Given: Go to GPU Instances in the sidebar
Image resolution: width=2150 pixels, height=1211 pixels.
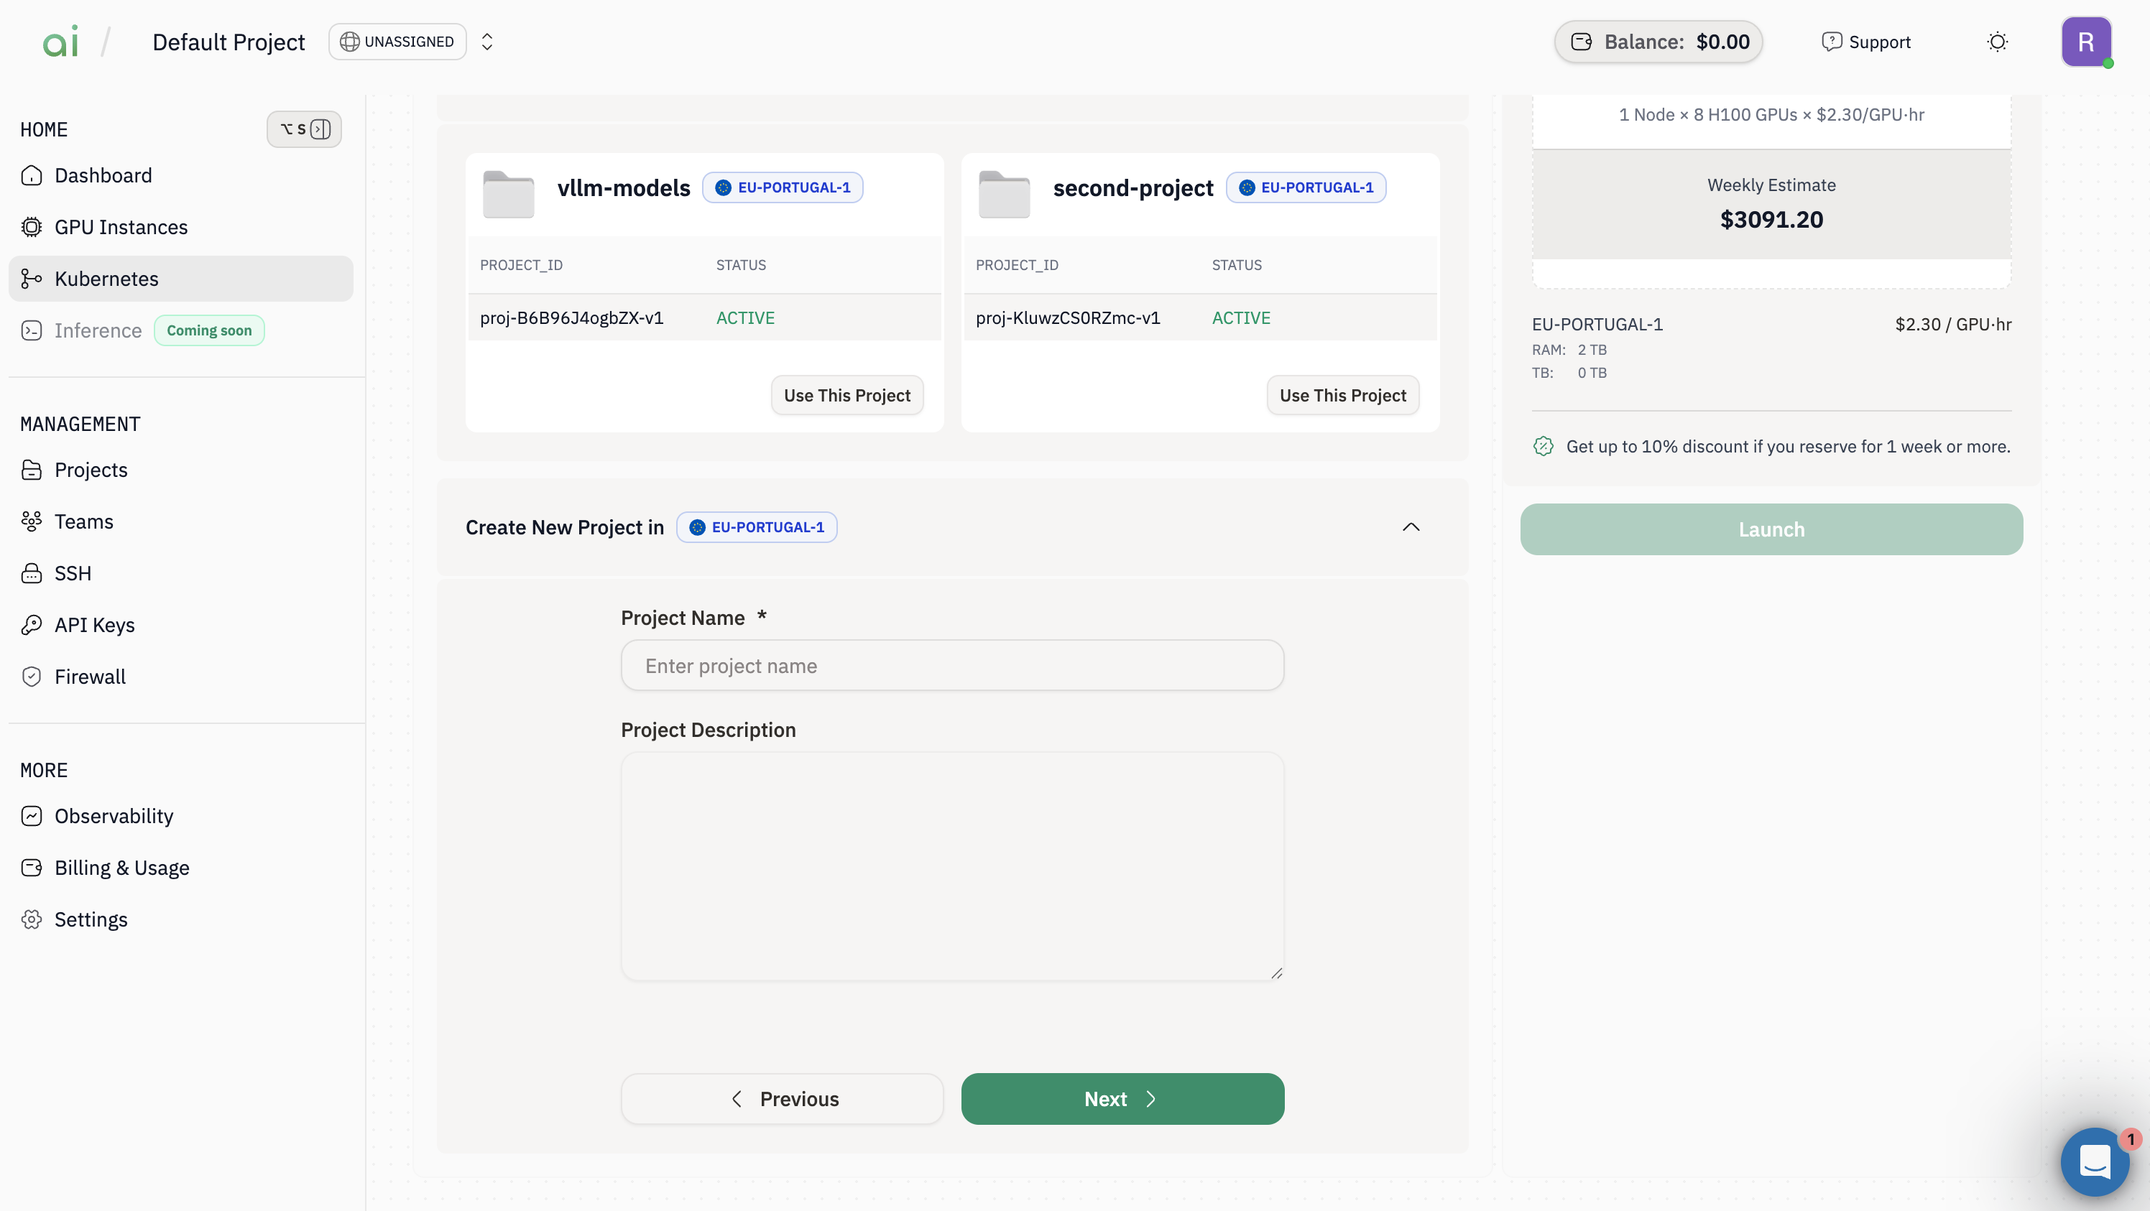Looking at the screenshot, I should [121, 227].
